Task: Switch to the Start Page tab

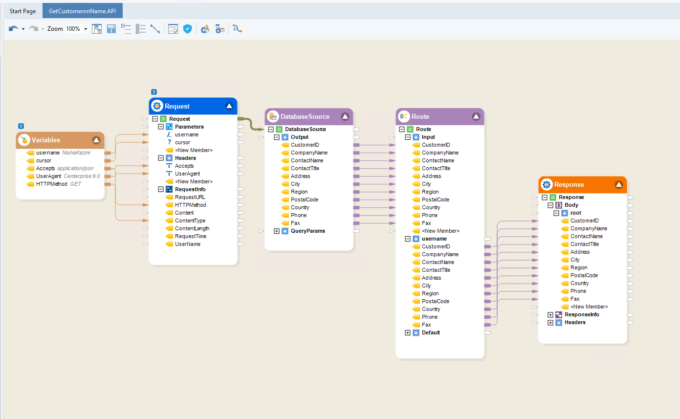Action: coord(22,11)
